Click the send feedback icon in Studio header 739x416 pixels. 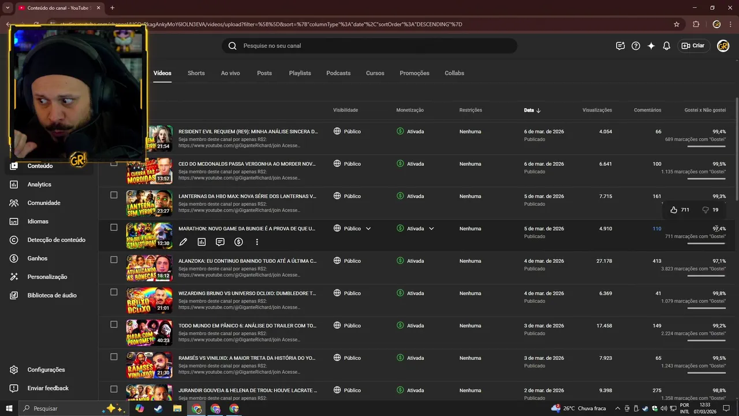coord(620,46)
